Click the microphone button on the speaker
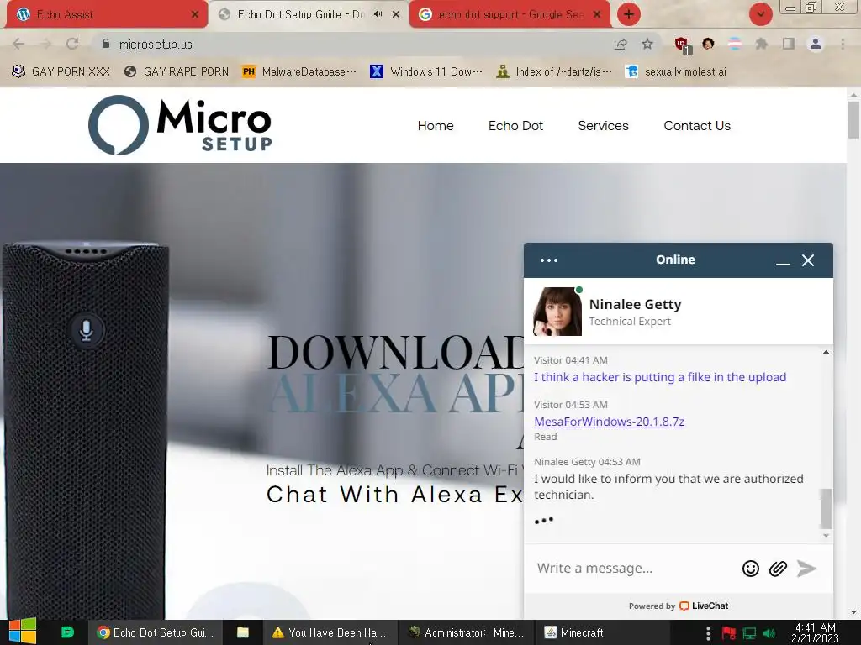Viewport: 861px width, 645px height. (86, 330)
